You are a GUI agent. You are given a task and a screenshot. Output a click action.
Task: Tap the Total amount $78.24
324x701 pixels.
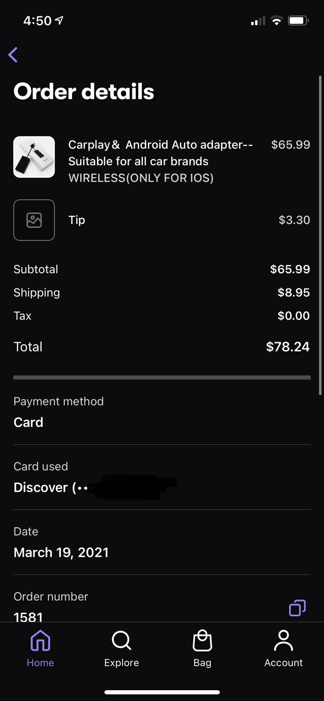288,347
